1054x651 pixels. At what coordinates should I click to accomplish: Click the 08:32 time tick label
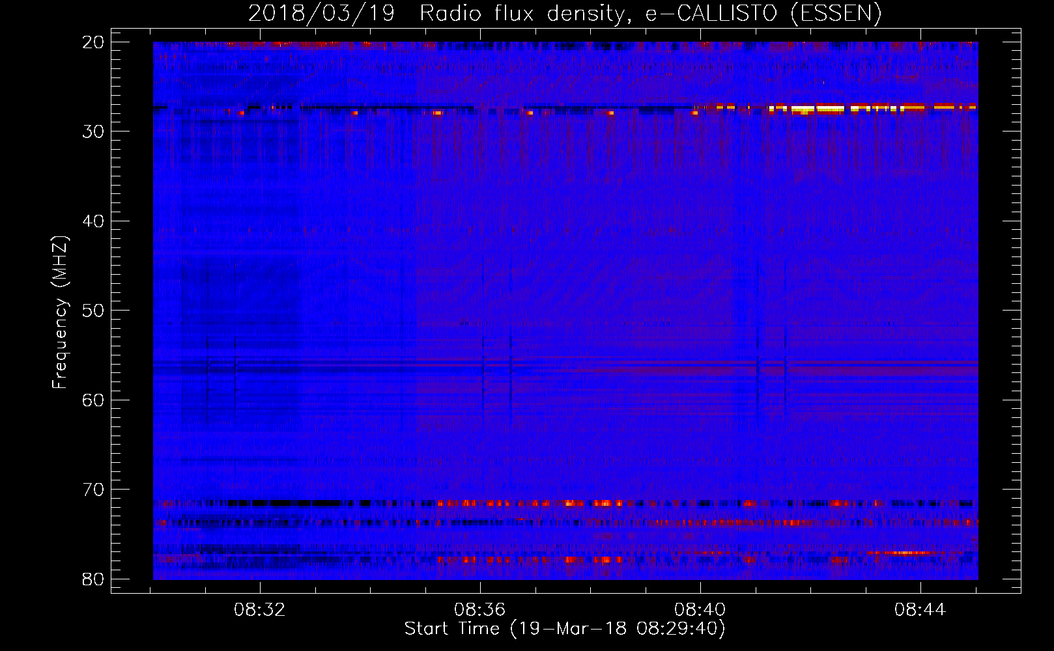[x=260, y=610]
